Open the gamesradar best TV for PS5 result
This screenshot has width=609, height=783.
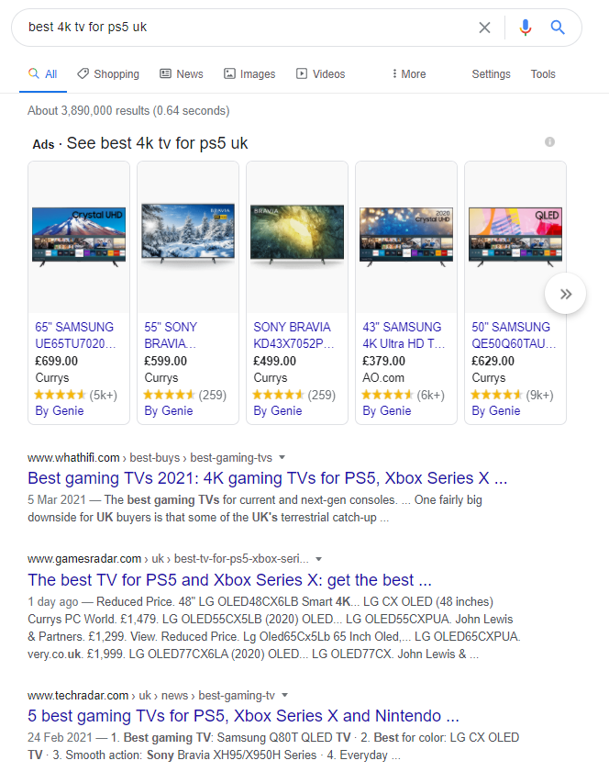pos(229,580)
